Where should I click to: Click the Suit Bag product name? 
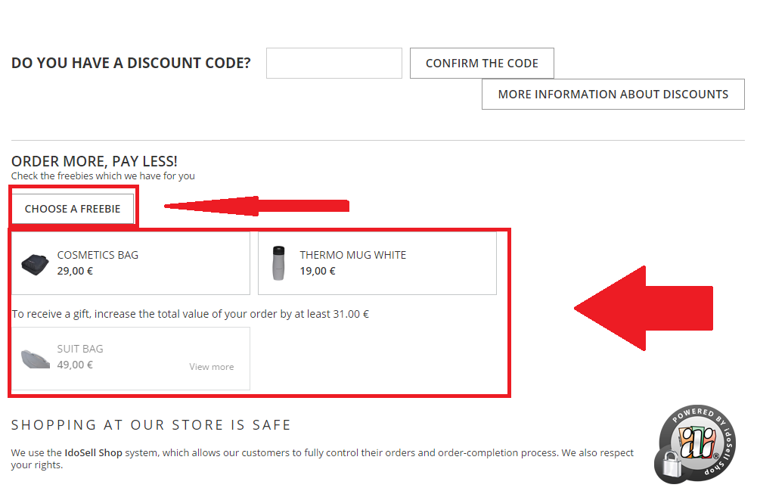point(80,349)
